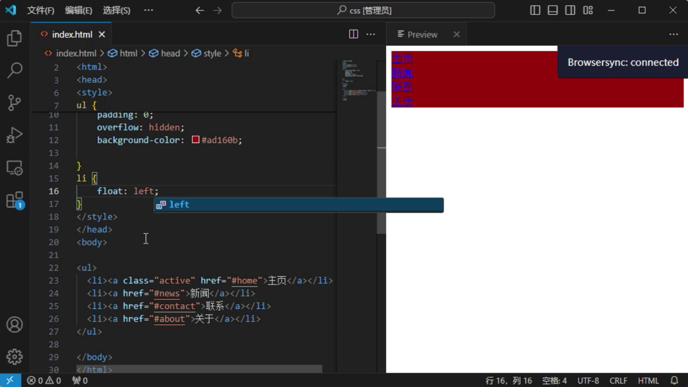Click the remote window status bar icon
The height and width of the screenshot is (387, 688).
10,380
